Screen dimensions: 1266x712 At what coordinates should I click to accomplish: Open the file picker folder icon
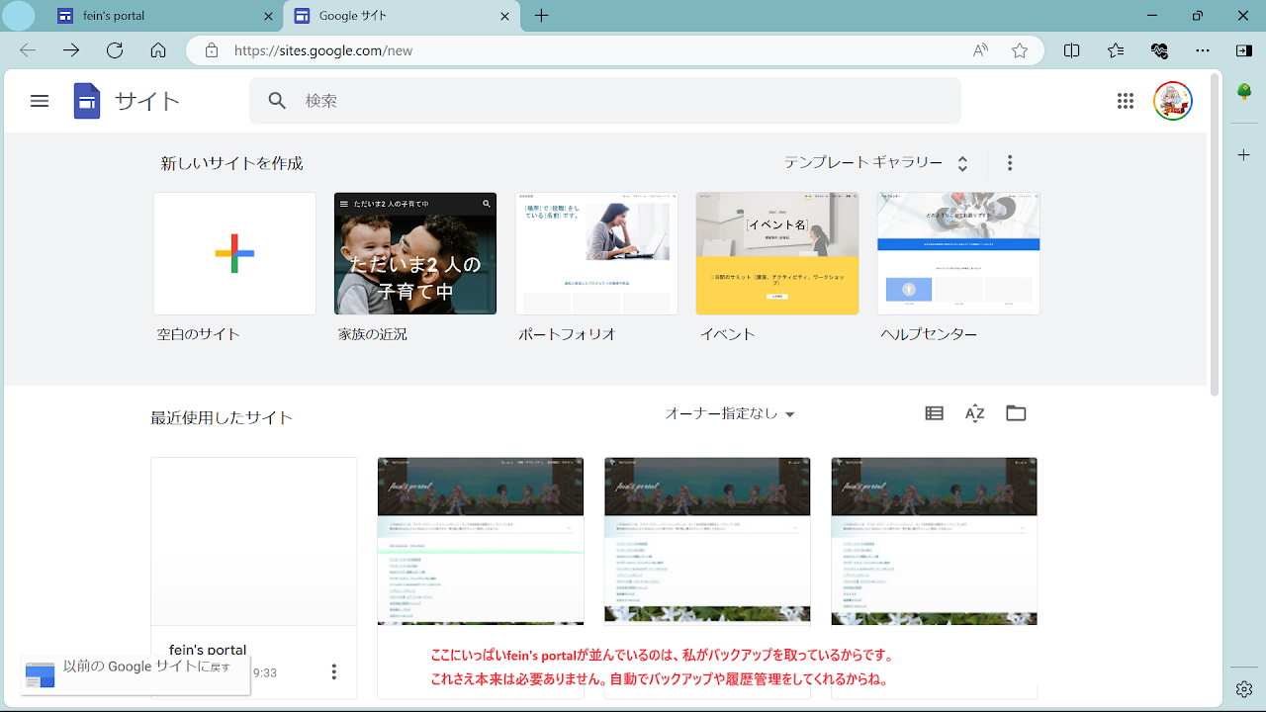1016,413
